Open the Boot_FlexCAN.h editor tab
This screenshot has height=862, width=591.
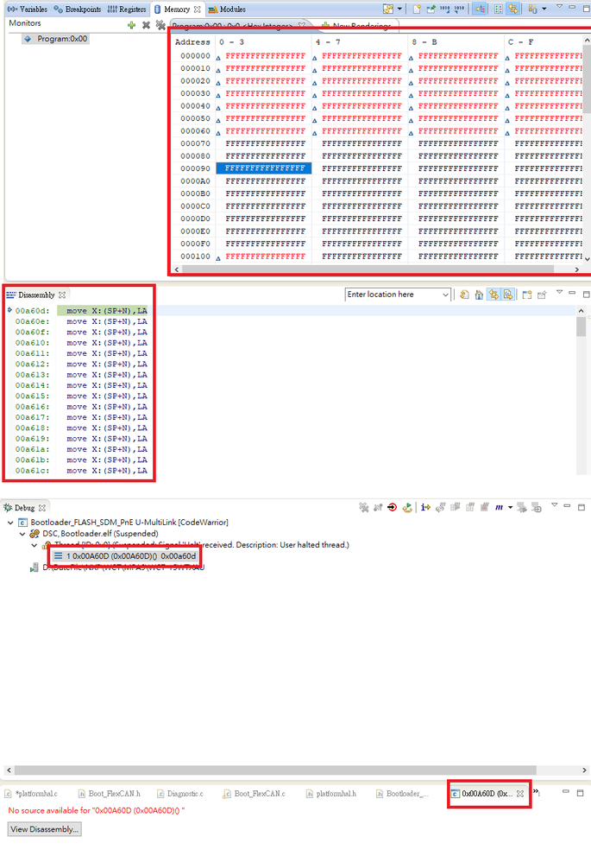click(110, 794)
